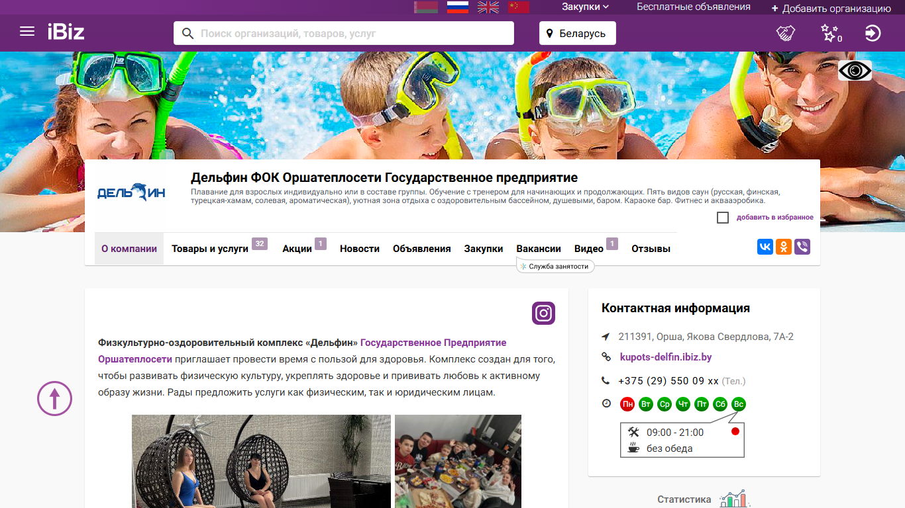Click the phone handset icon
The image size is (905, 508).
click(x=606, y=380)
